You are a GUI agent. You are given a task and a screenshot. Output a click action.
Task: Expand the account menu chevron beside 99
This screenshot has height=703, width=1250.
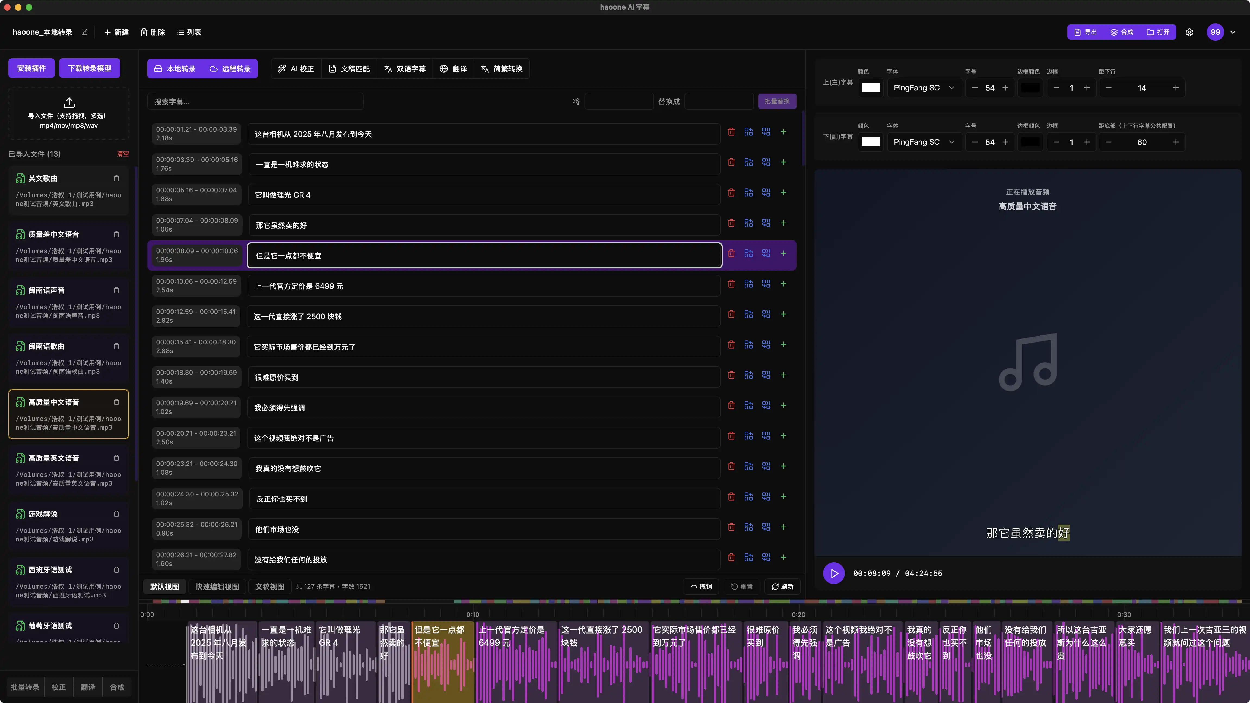(1233, 32)
